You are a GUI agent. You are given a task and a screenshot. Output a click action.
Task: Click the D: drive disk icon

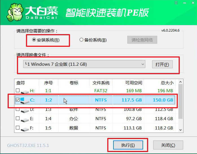tap(24, 110)
